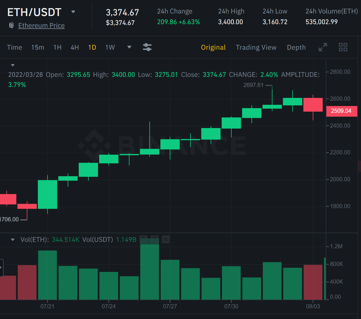Screen dimensions: 361x319
Task: Click the 2509.04 current price label
Action: click(341, 111)
